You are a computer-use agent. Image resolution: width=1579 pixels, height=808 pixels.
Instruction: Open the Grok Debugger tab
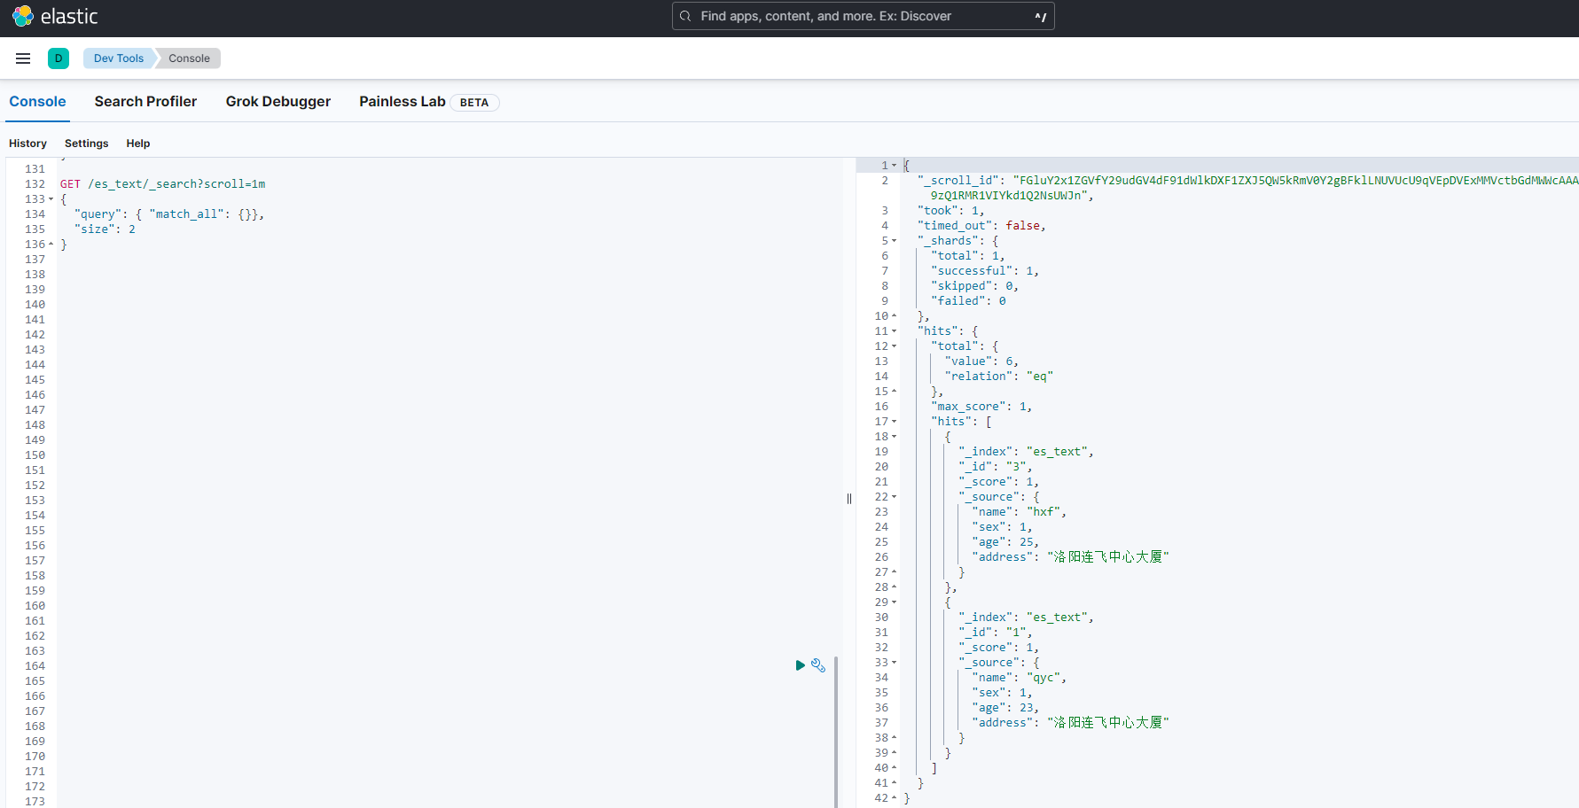click(277, 102)
